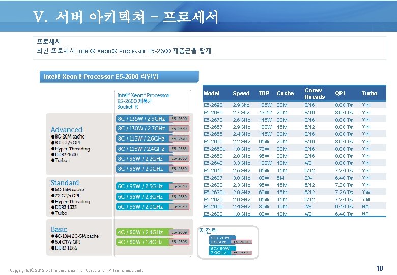The width and height of the screenshot is (397, 275).
Task: Click the "60W" TDP cell for E5-2630L
Action: tap(264, 192)
